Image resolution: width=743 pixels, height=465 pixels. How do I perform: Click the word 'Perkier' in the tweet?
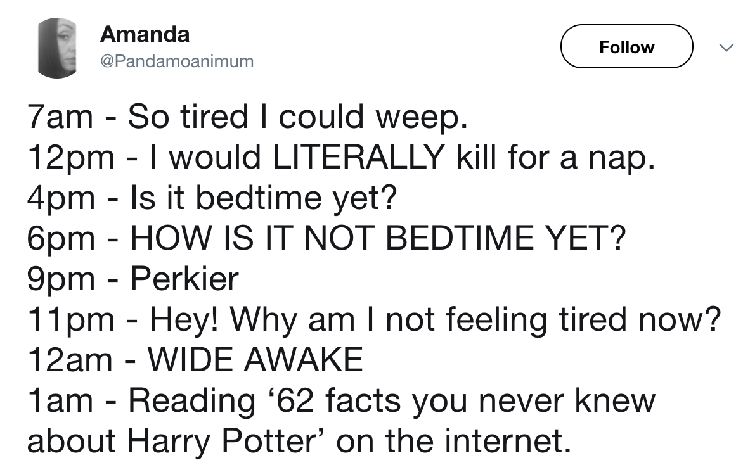click(184, 279)
